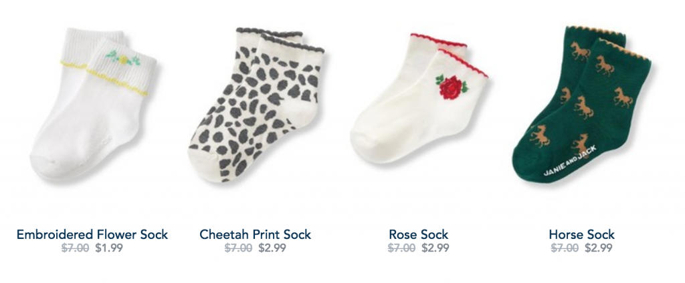Open the Rose Sock product image
This screenshot has width=685, height=283.
coord(419,97)
